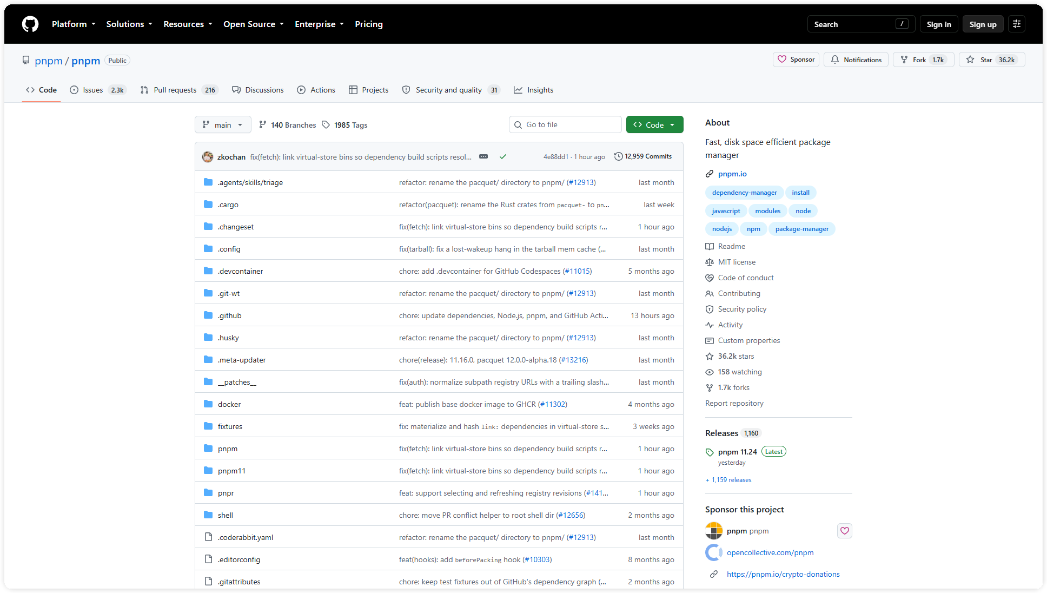Open the + 1,159 releases link
1047x593 pixels.
(x=728, y=480)
